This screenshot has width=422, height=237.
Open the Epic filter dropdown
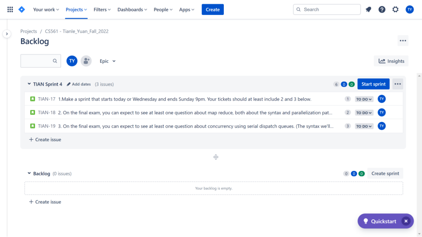pyautogui.click(x=107, y=61)
